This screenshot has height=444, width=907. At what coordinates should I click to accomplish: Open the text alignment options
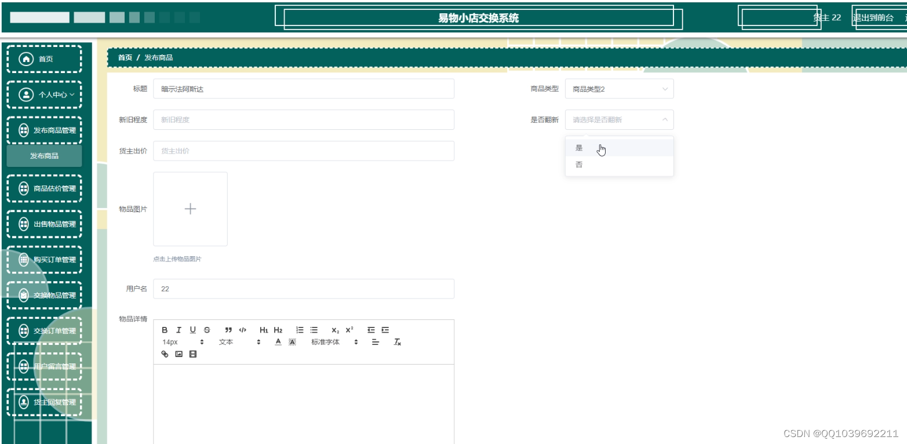click(x=375, y=342)
